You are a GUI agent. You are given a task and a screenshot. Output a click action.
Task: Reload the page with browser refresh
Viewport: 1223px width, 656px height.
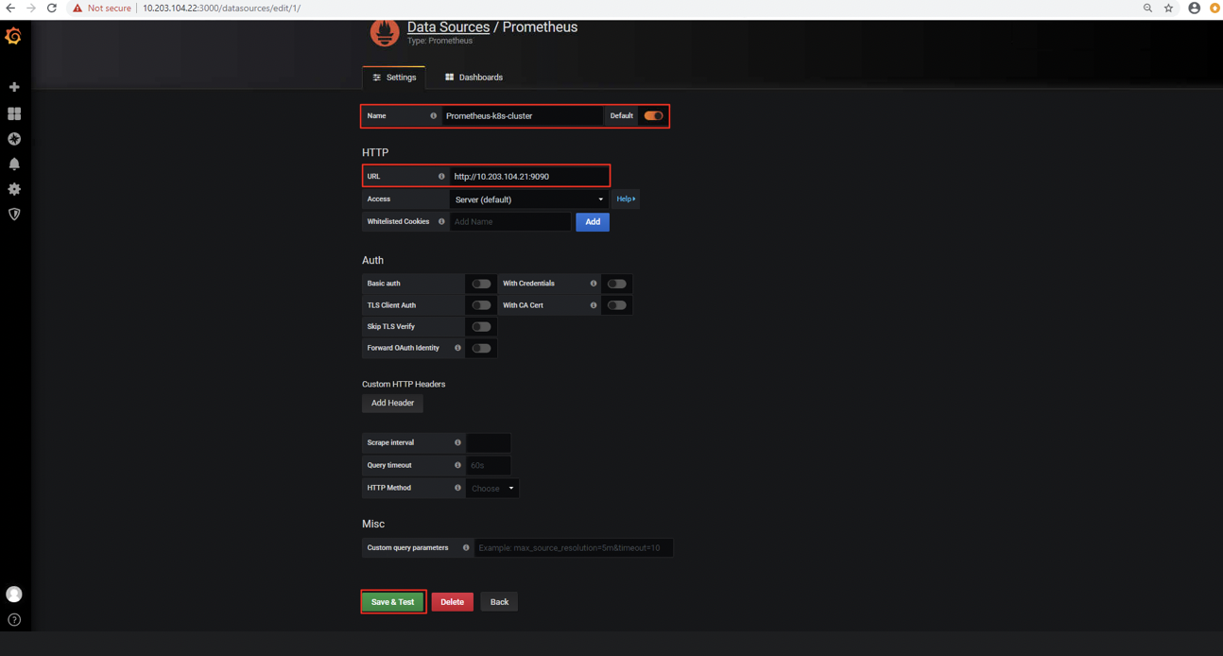pos(52,9)
